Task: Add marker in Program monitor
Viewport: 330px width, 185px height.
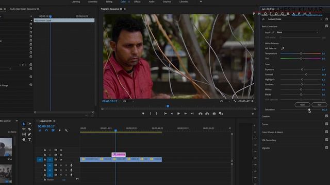Action: (143, 114)
